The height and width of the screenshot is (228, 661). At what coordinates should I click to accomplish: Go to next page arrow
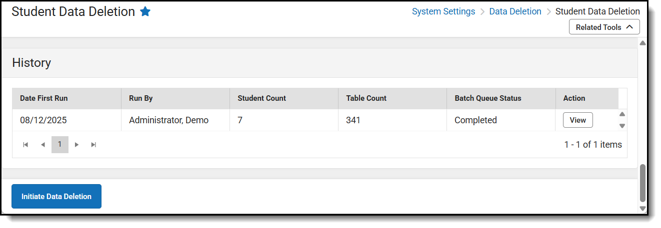click(76, 145)
